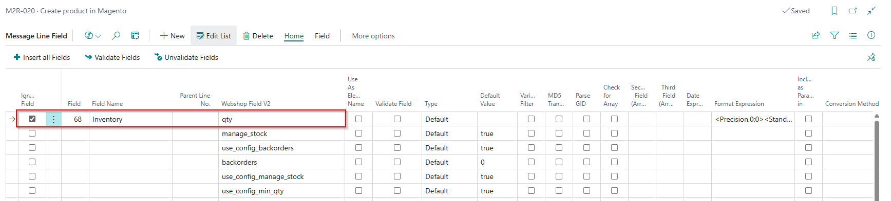Toggle the filter pane funnel icon
The height and width of the screenshot is (201, 891).
[x=835, y=36]
